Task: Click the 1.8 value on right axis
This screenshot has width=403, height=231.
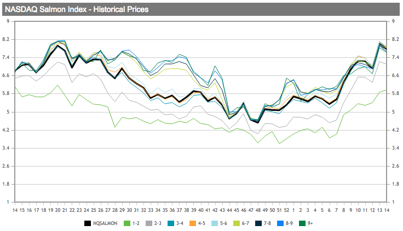Action: click(395, 184)
